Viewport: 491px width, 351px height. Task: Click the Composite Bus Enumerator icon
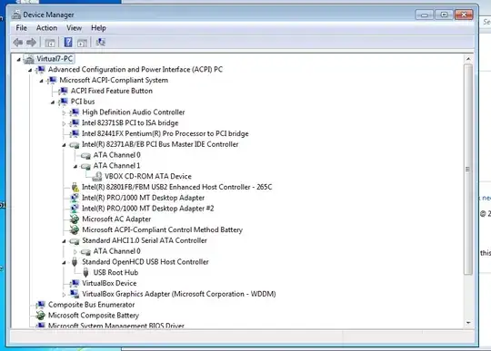pyautogui.click(x=41, y=305)
